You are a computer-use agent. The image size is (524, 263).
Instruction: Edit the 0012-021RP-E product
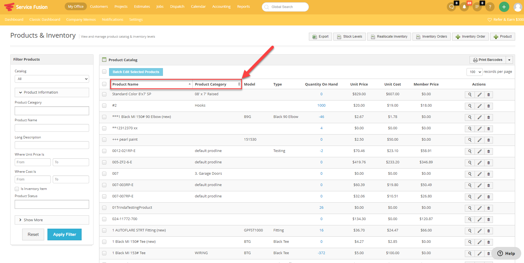coord(479,151)
